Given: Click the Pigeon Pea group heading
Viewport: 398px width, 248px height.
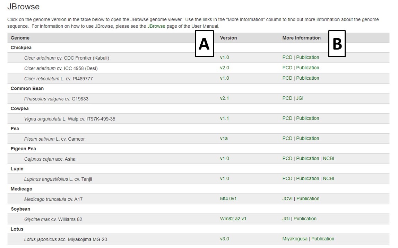Looking at the screenshot, I should (23, 149).
